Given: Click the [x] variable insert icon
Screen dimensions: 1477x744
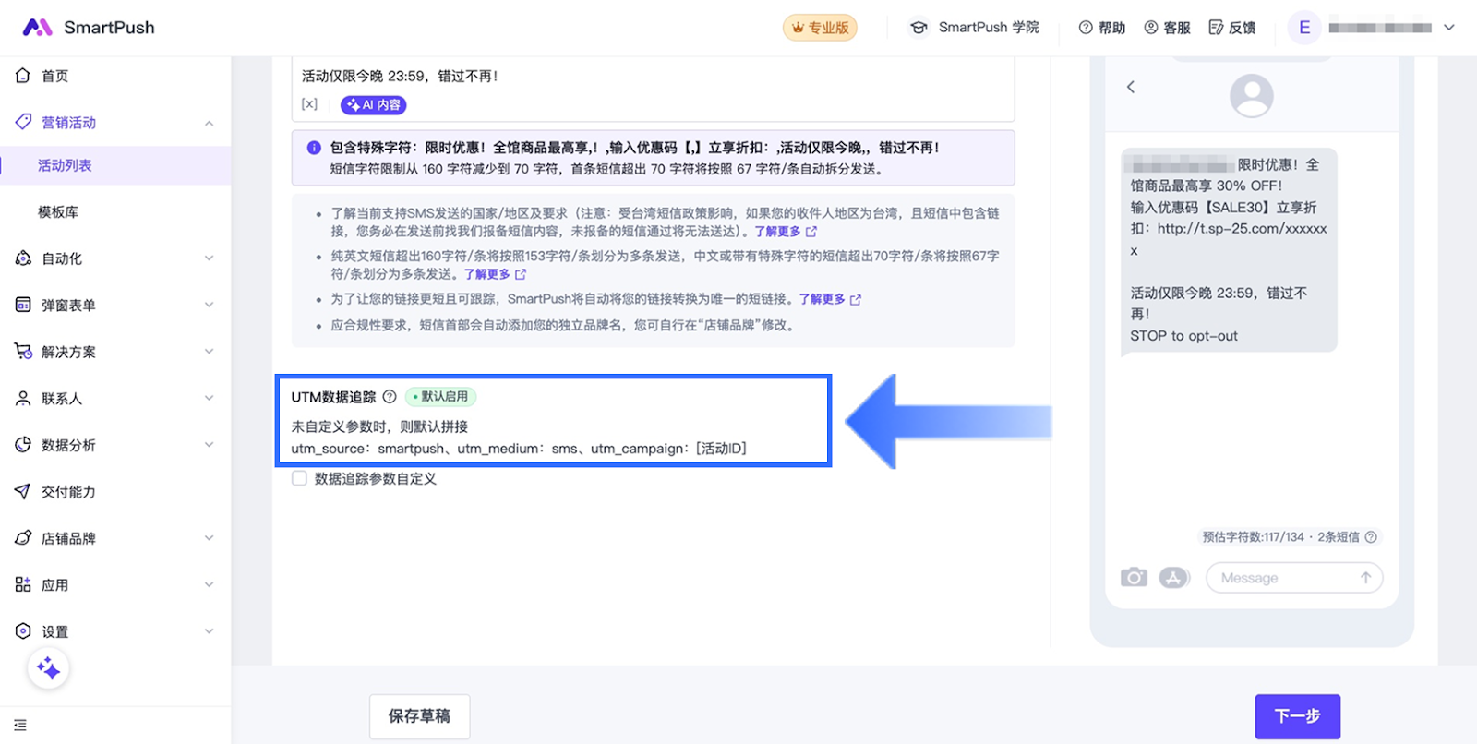Looking at the screenshot, I should [309, 104].
